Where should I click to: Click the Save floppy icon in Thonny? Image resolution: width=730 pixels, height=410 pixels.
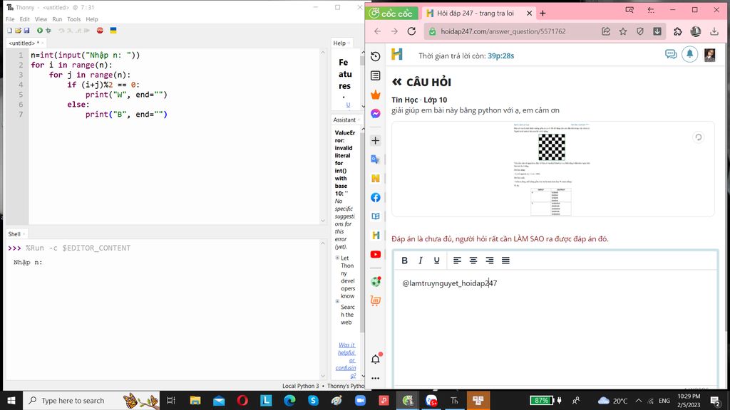pyautogui.click(x=26, y=31)
